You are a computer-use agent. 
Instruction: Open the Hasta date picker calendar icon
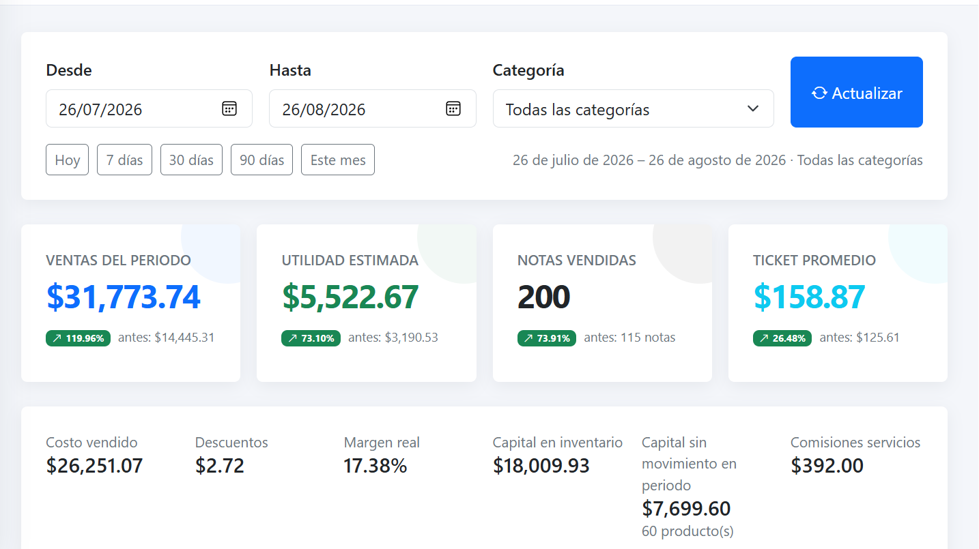click(453, 108)
